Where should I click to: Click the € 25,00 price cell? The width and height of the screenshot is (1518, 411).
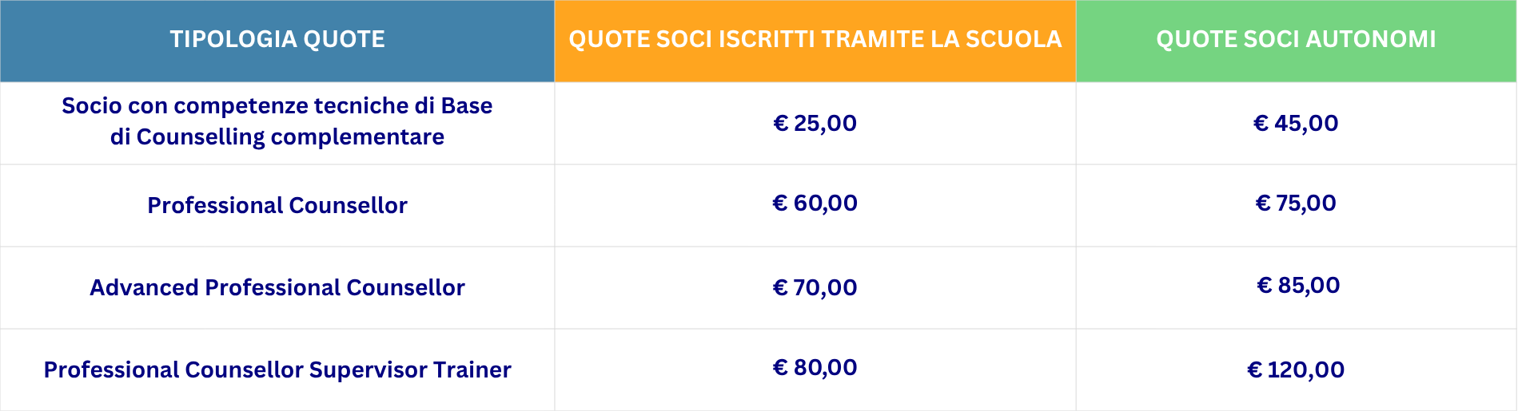pos(815,123)
